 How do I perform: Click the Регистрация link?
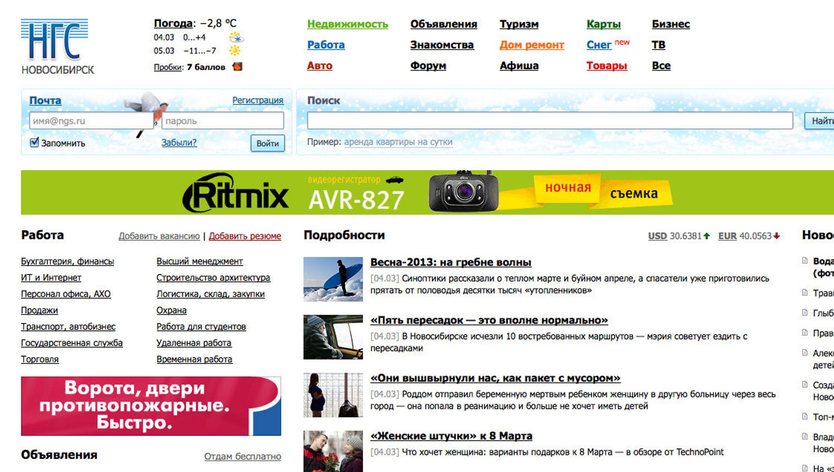tap(258, 100)
